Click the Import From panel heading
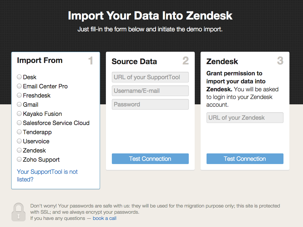This screenshot has height=227, width=303. coord(40,61)
